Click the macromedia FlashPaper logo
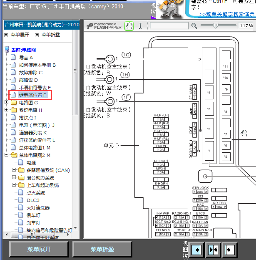256x260 pixels. tap(104, 26)
